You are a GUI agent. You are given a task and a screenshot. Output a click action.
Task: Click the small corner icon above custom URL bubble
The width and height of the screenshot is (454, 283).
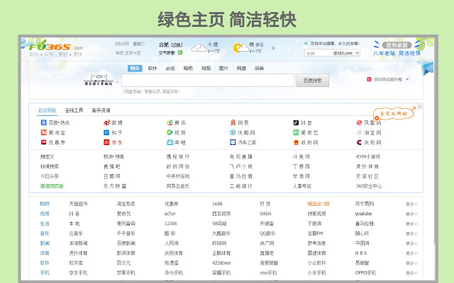(419, 107)
